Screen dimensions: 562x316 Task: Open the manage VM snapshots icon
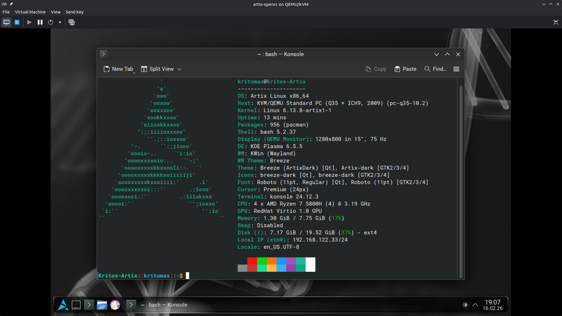point(71,22)
